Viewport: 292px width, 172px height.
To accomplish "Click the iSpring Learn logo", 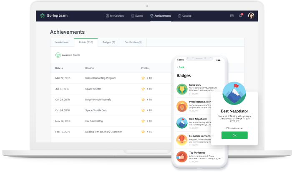I will [54, 16].
